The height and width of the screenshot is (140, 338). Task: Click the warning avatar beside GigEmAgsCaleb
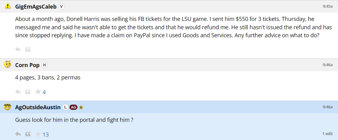(7, 6)
